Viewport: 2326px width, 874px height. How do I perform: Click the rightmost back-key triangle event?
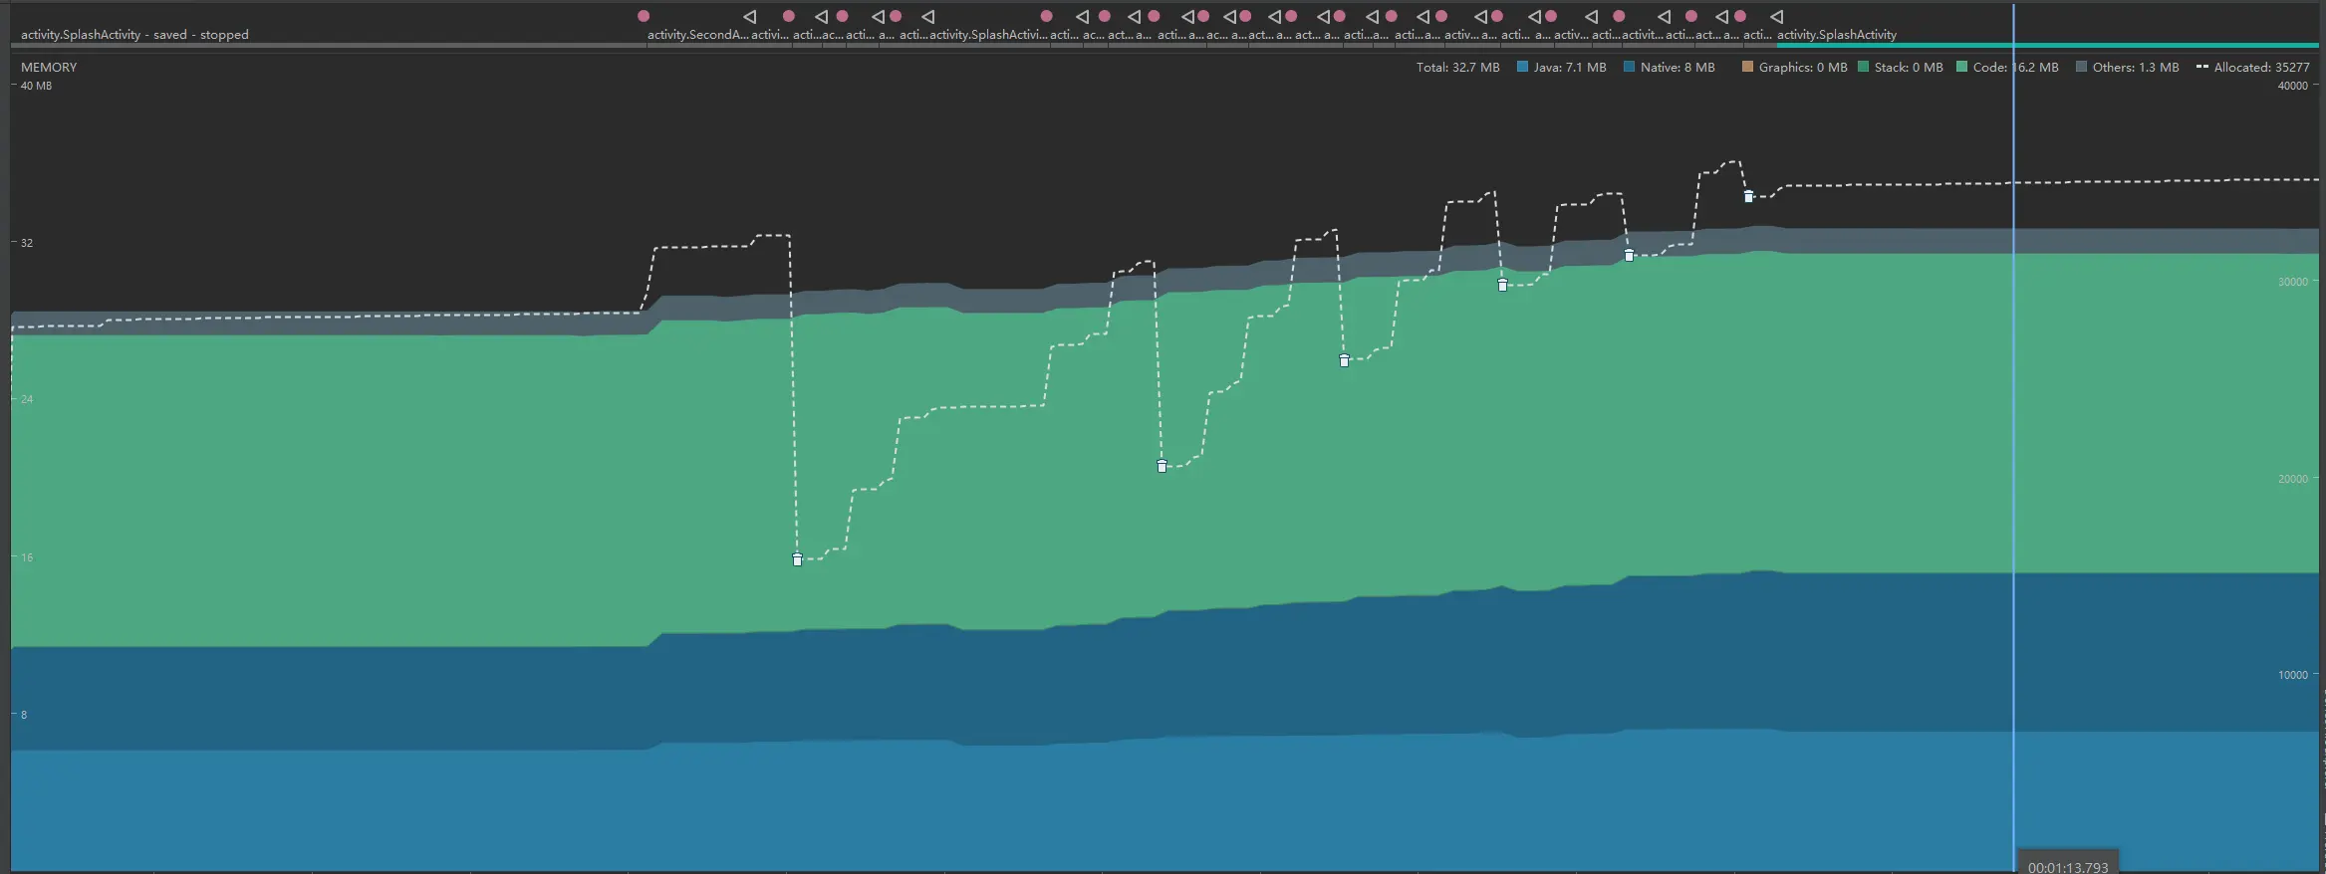click(1776, 16)
